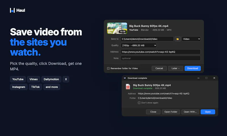Click the YouTube address text in the Download complete window

(163, 94)
